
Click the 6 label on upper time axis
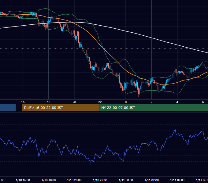coord(203,102)
